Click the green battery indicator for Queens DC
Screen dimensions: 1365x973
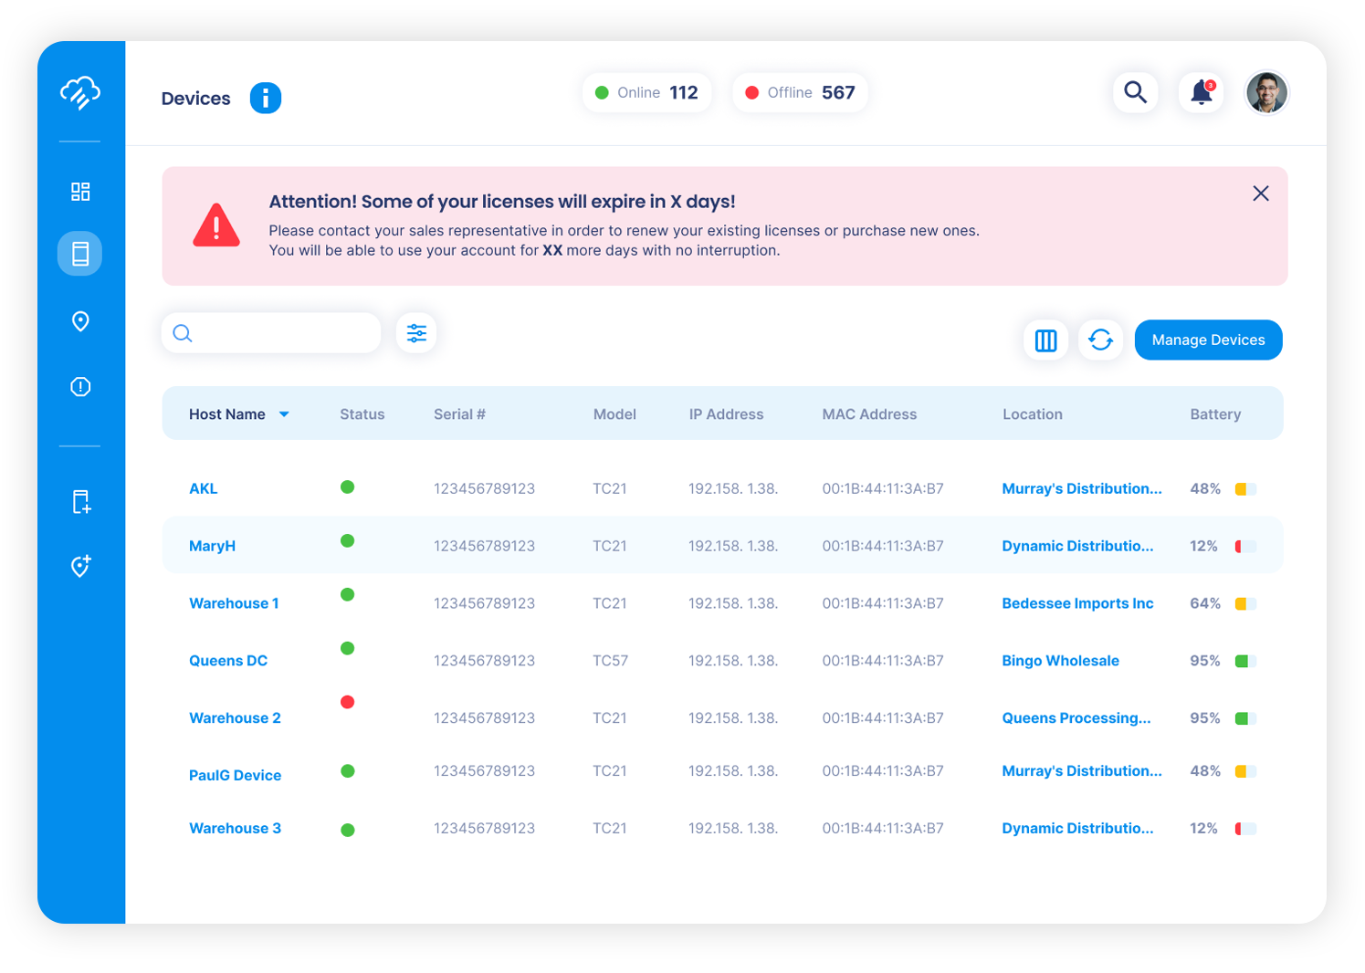click(x=1245, y=661)
